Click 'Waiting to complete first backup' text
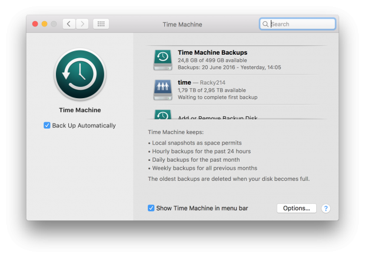Image resolution: width=365 pixels, height=258 pixels. 217,97
